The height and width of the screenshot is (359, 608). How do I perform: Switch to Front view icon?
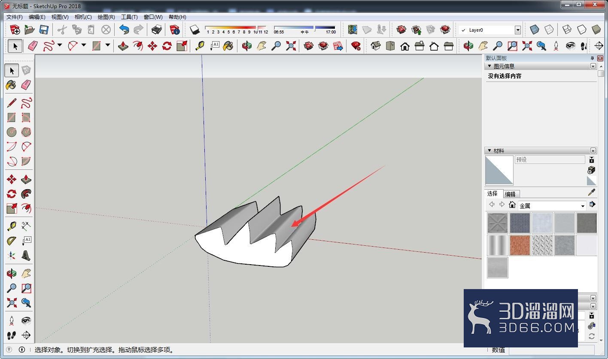[x=405, y=45]
